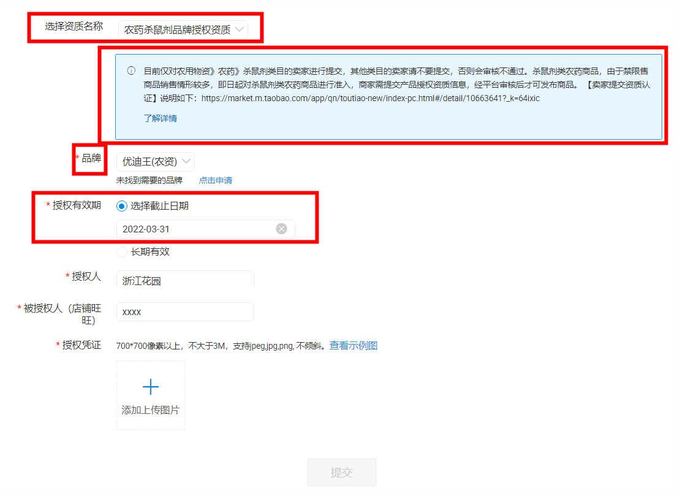Viewport: 680px width, 496px height.
Task: Open the 农药杀鼠剂品牌授权资质 qualification dropdown
Action: (x=183, y=29)
